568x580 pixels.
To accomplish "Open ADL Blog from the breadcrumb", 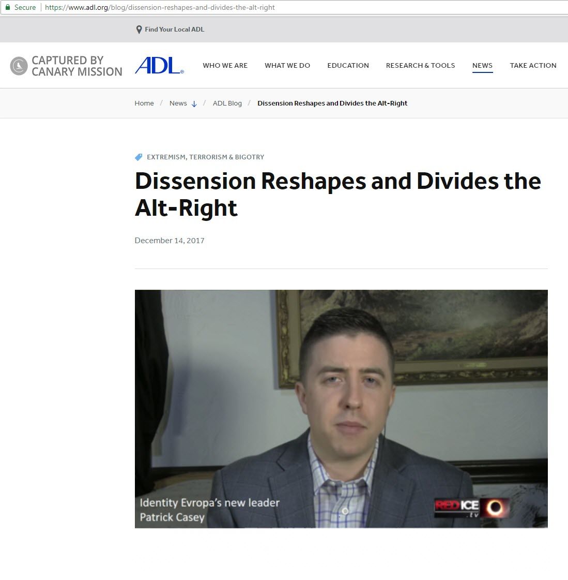I will coord(227,103).
